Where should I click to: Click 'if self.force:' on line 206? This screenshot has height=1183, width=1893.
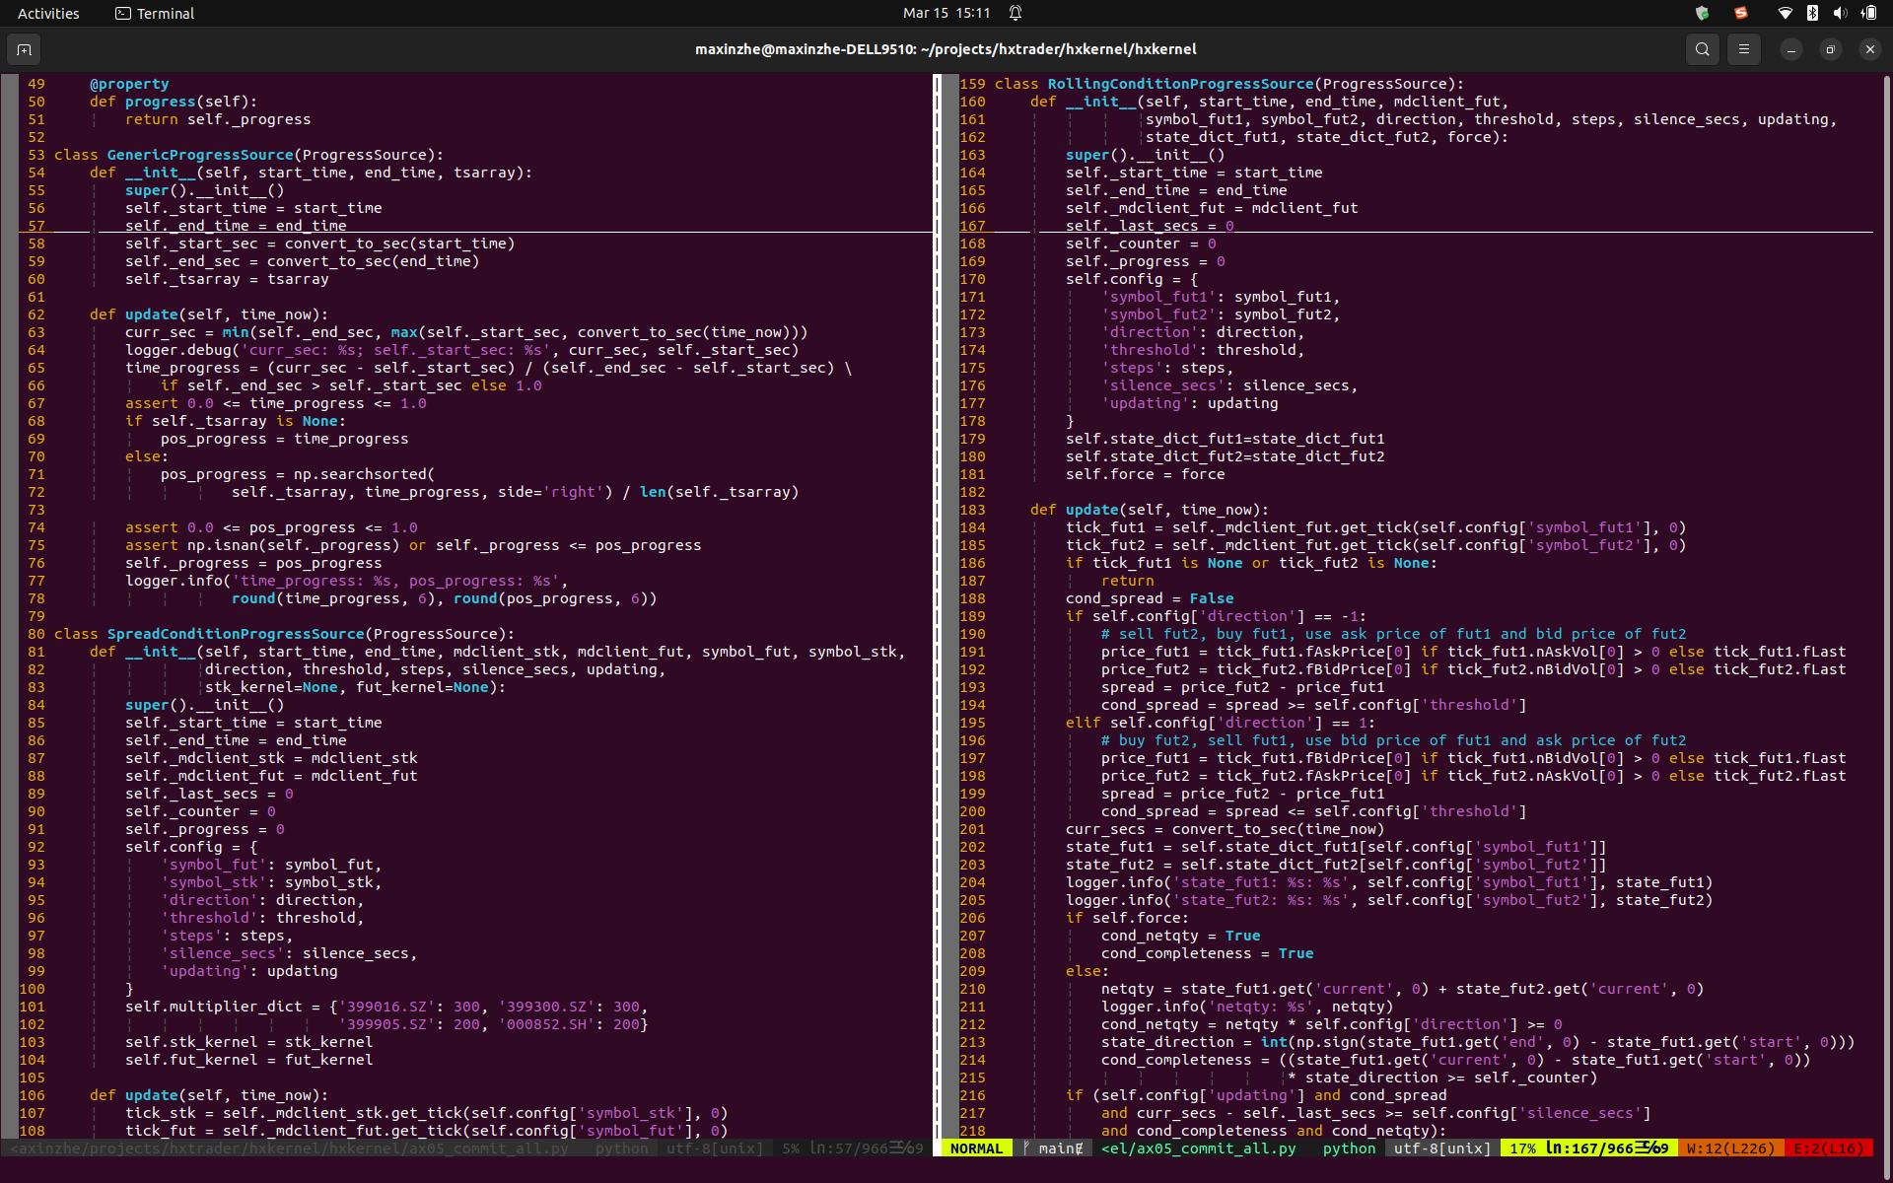pyautogui.click(x=1127, y=918)
